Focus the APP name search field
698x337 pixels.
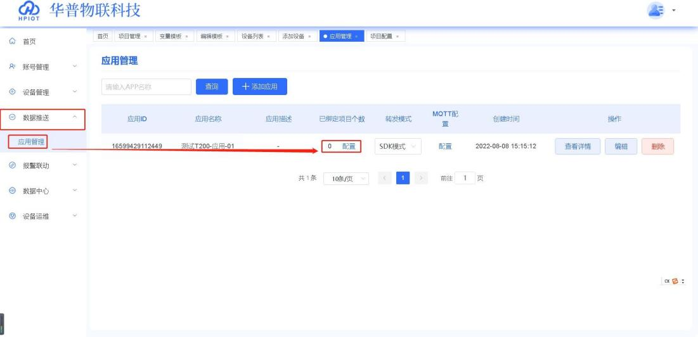(146, 87)
